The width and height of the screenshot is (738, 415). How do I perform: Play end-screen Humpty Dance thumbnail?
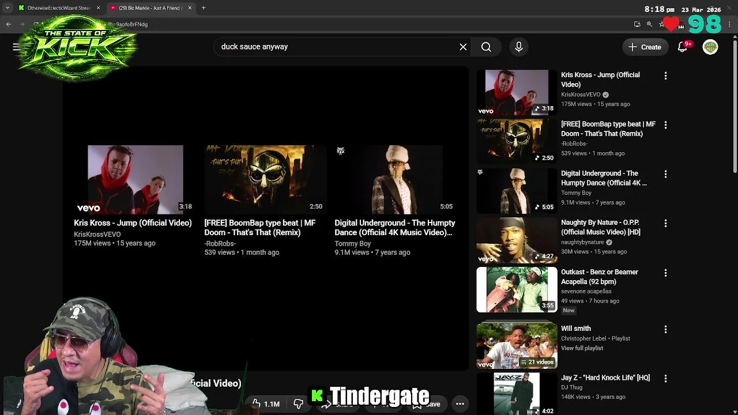(396, 179)
